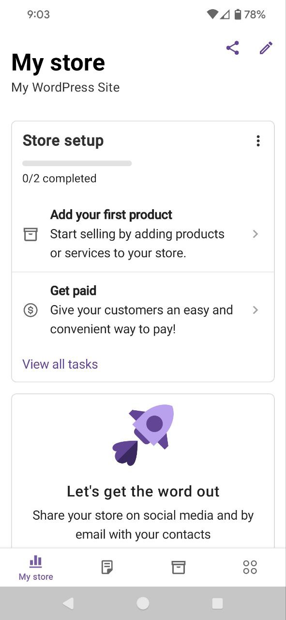Image resolution: width=286 pixels, height=620 pixels.
Task: Open the Orders section in bottom navigation
Action: point(107,566)
